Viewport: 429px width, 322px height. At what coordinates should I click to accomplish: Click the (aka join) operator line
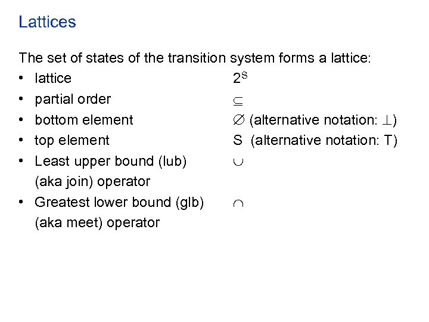point(92,181)
